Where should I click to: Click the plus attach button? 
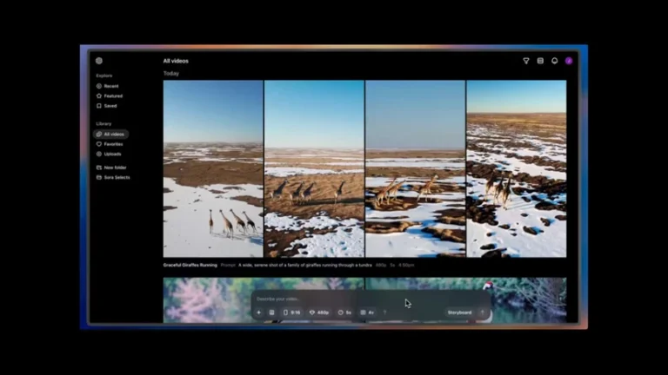[x=258, y=312]
